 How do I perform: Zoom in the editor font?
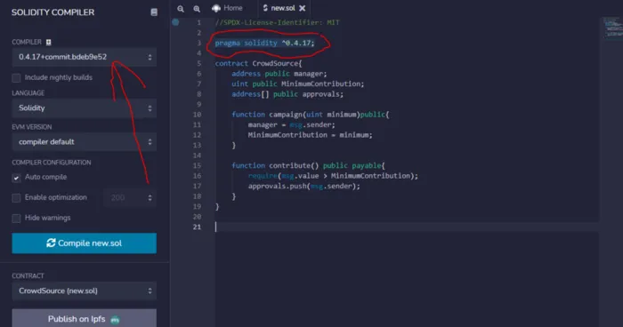(197, 9)
